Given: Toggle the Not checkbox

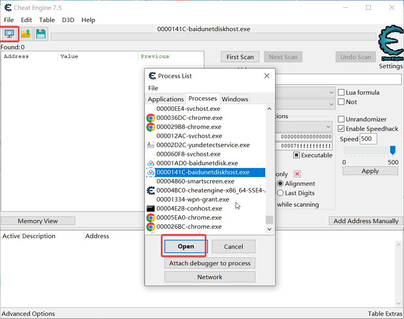Looking at the screenshot, I should point(341,102).
